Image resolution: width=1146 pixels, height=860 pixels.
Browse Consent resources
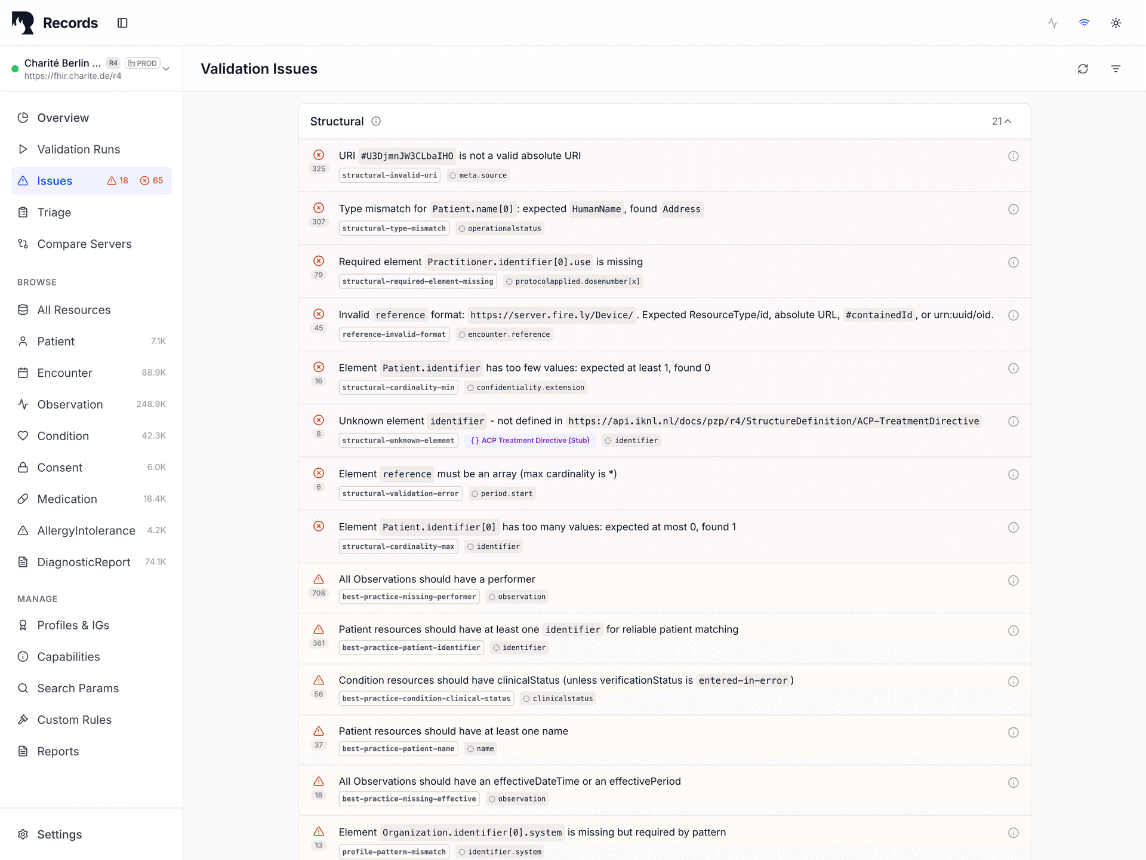coord(91,467)
